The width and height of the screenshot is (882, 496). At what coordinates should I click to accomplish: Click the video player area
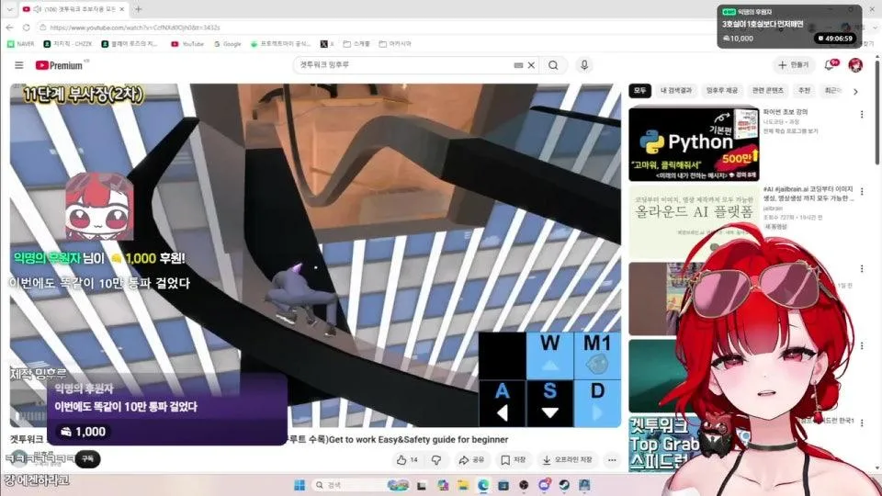click(x=315, y=255)
